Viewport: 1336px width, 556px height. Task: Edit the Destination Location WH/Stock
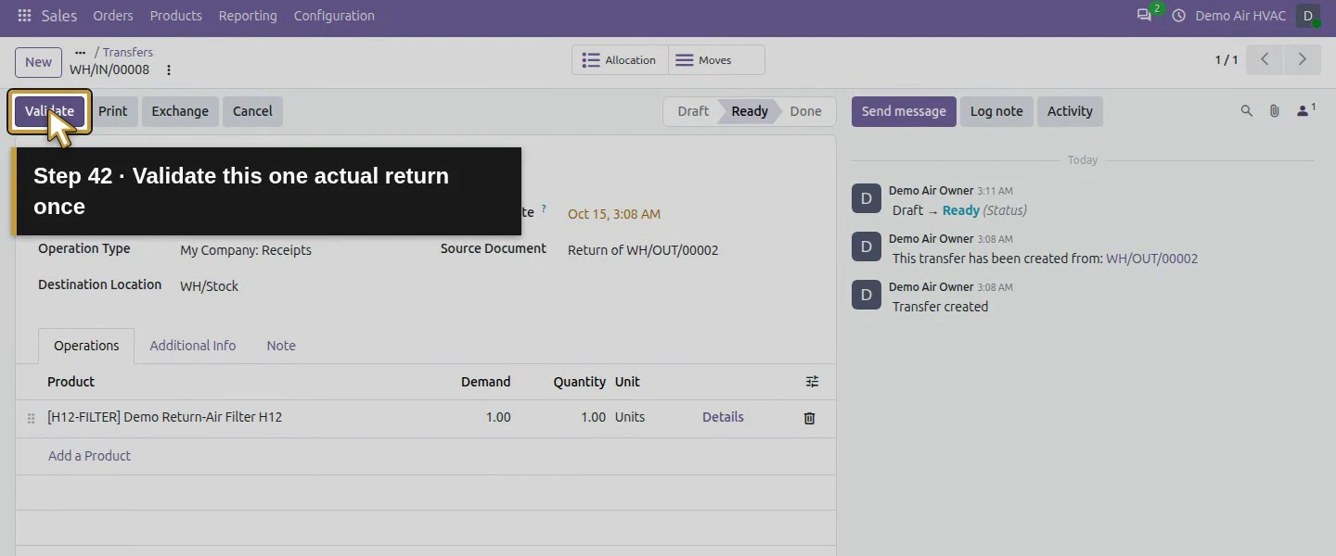coord(209,286)
